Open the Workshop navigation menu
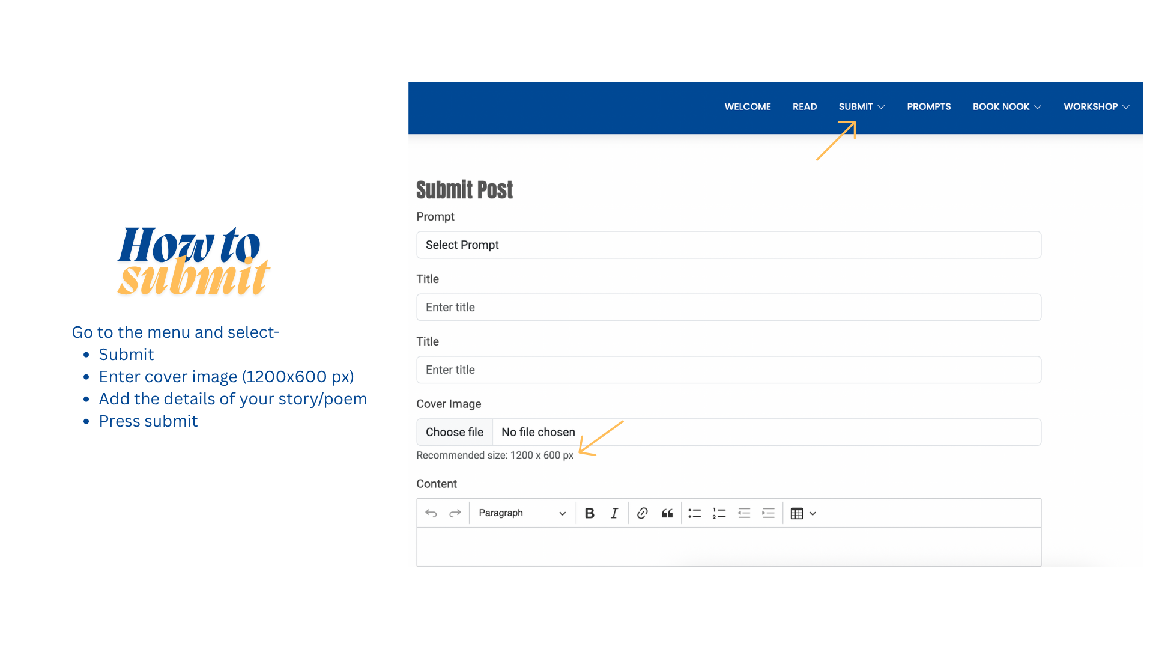Image resolution: width=1153 pixels, height=649 pixels. tap(1096, 107)
